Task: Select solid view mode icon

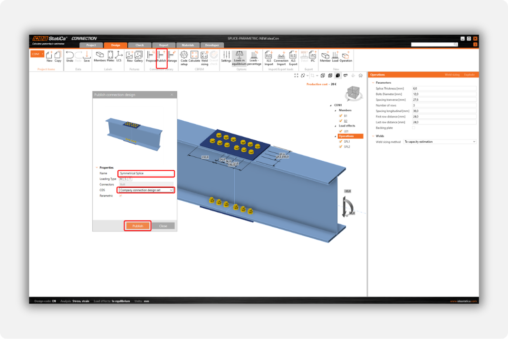Action: [337, 75]
